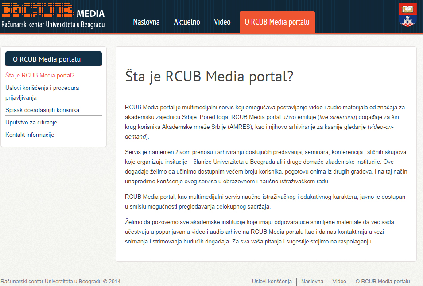
Task: Click paragraph beginning Želimo da pozovemo
Action: point(260,232)
